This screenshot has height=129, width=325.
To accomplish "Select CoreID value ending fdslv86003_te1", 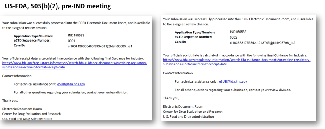I will [100, 46].
